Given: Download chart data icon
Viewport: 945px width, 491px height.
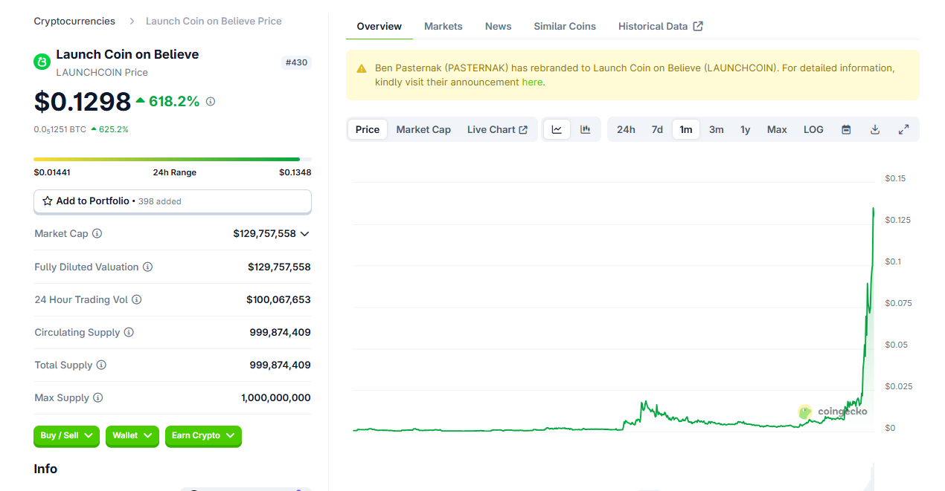Looking at the screenshot, I should [875, 129].
